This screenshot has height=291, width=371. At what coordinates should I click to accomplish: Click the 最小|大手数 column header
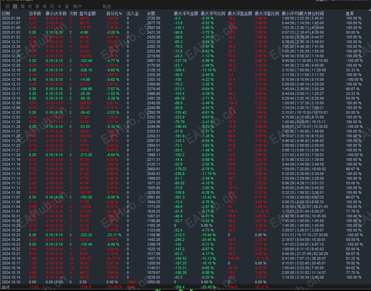pos(56,13)
